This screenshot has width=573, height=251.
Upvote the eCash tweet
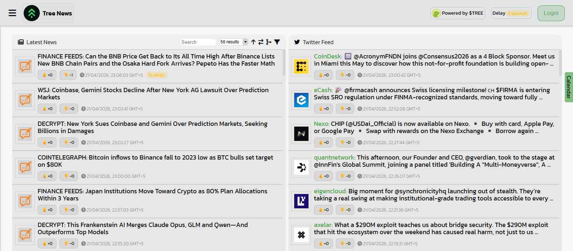[324, 109]
